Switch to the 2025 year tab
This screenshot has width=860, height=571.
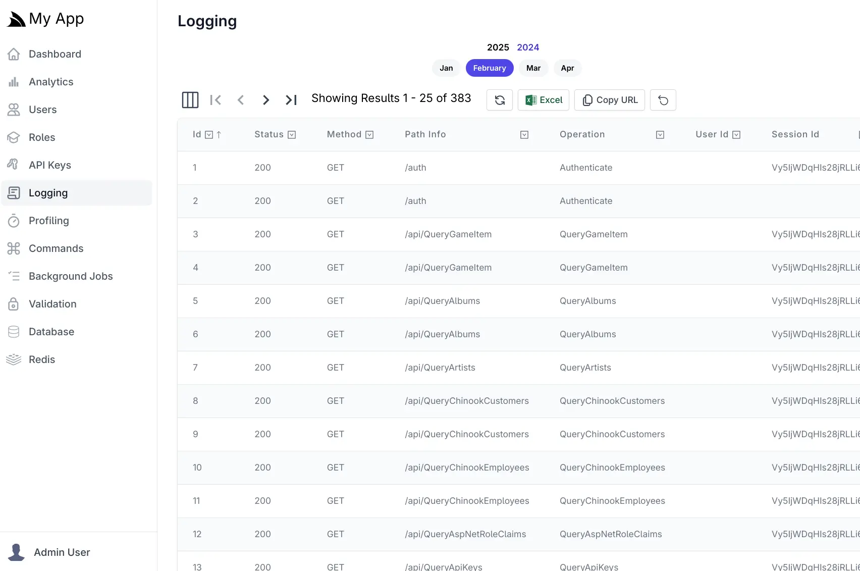[x=497, y=47]
